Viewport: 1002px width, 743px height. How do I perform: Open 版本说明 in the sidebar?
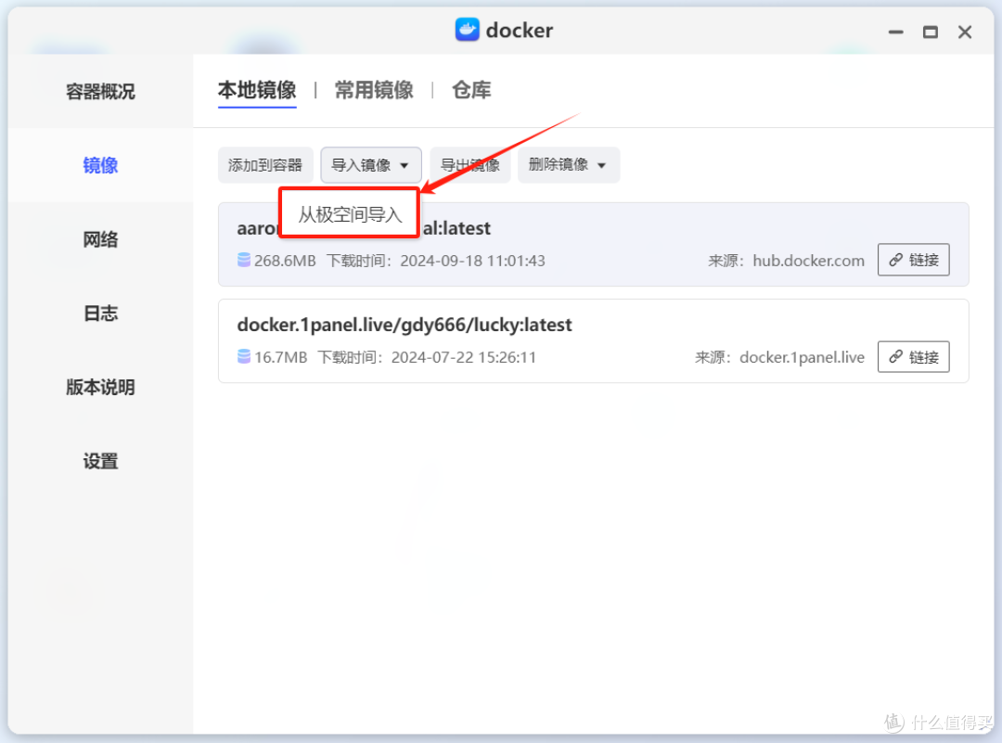pos(100,387)
